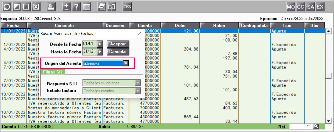Click the magnifier icon next to Ref. field
The height and width of the screenshot is (132, 334).
(x=316, y=126)
